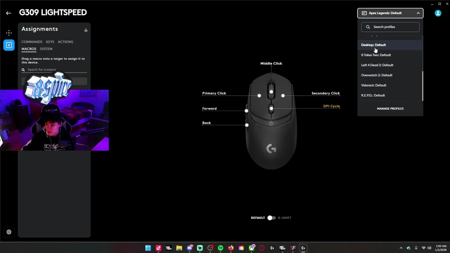Click the microphone tray icon
The image size is (450, 253).
416,248
